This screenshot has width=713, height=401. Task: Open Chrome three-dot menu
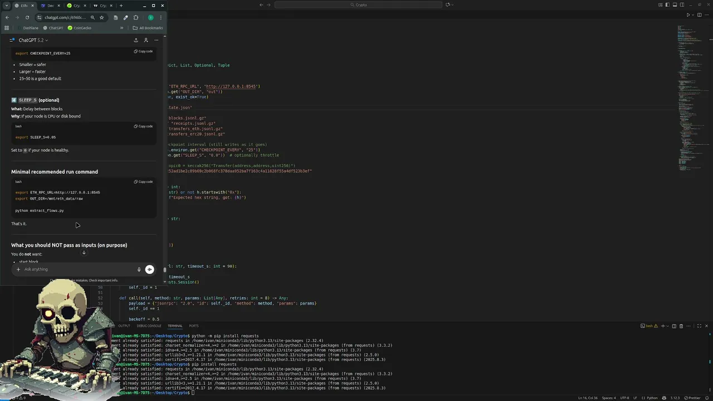pyautogui.click(x=161, y=17)
